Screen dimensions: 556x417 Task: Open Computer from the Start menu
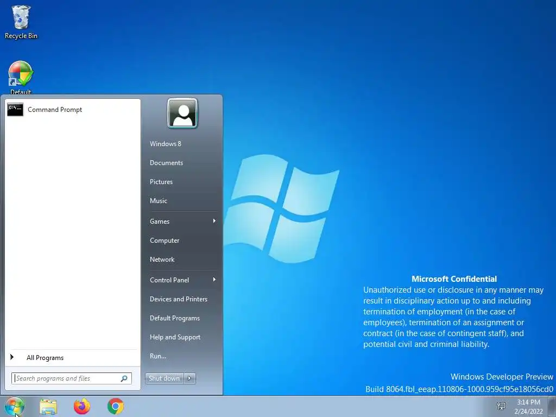165,241
